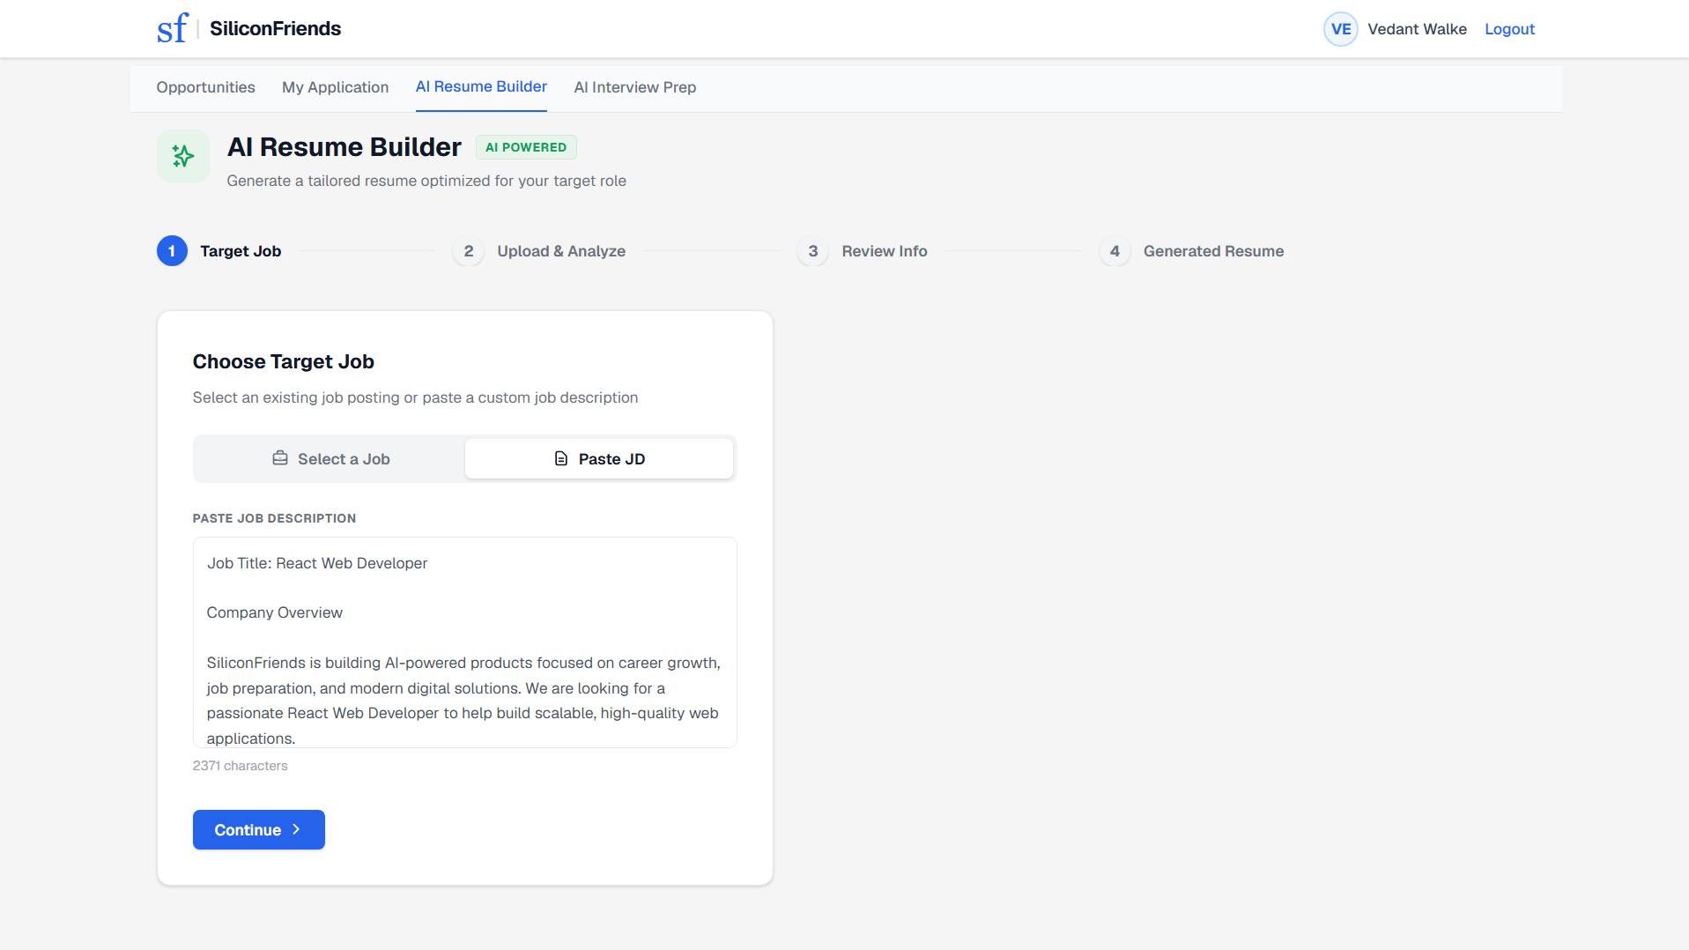Click step 1 Target Job circle
The image size is (1689, 950).
click(172, 251)
